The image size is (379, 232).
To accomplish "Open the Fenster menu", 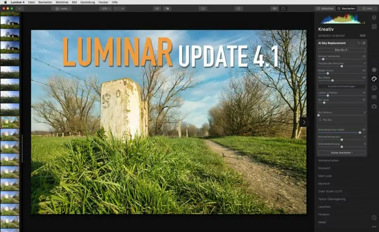I will point(103,2).
